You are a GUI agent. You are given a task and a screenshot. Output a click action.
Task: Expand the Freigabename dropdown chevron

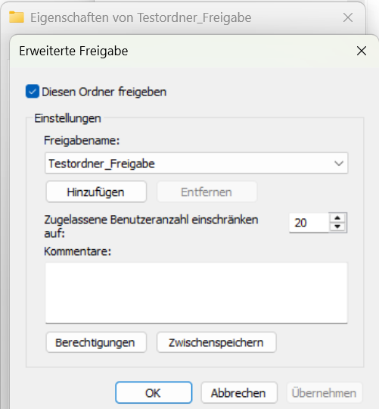pyautogui.click(x=339, y=164)
